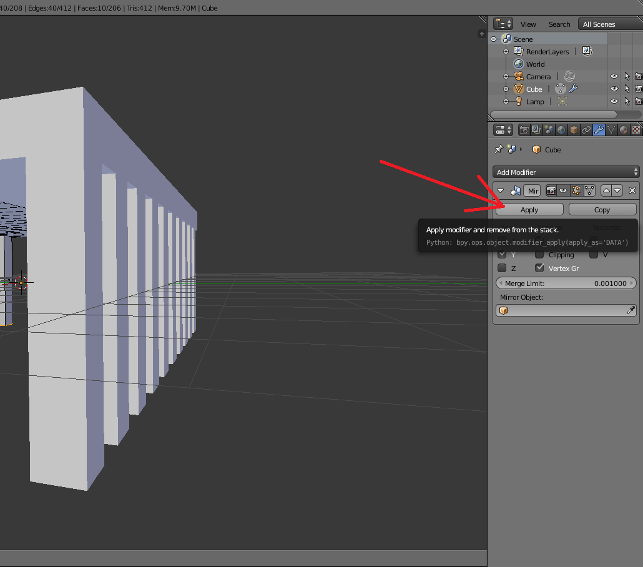
Task: Enable the Clipping checkbox
Action: click(x=539, y=254)
